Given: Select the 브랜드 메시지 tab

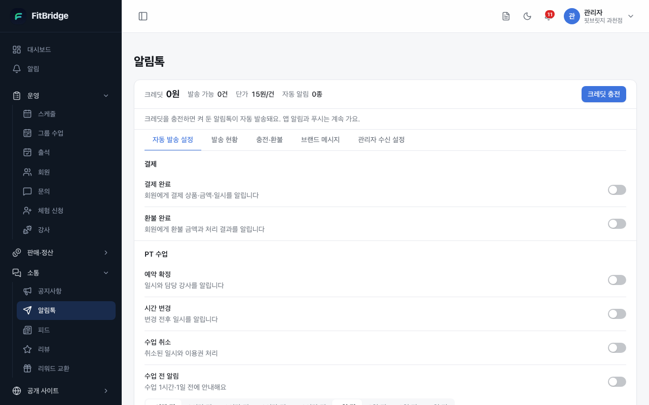Looking at the screenshot, I should 320,140.
